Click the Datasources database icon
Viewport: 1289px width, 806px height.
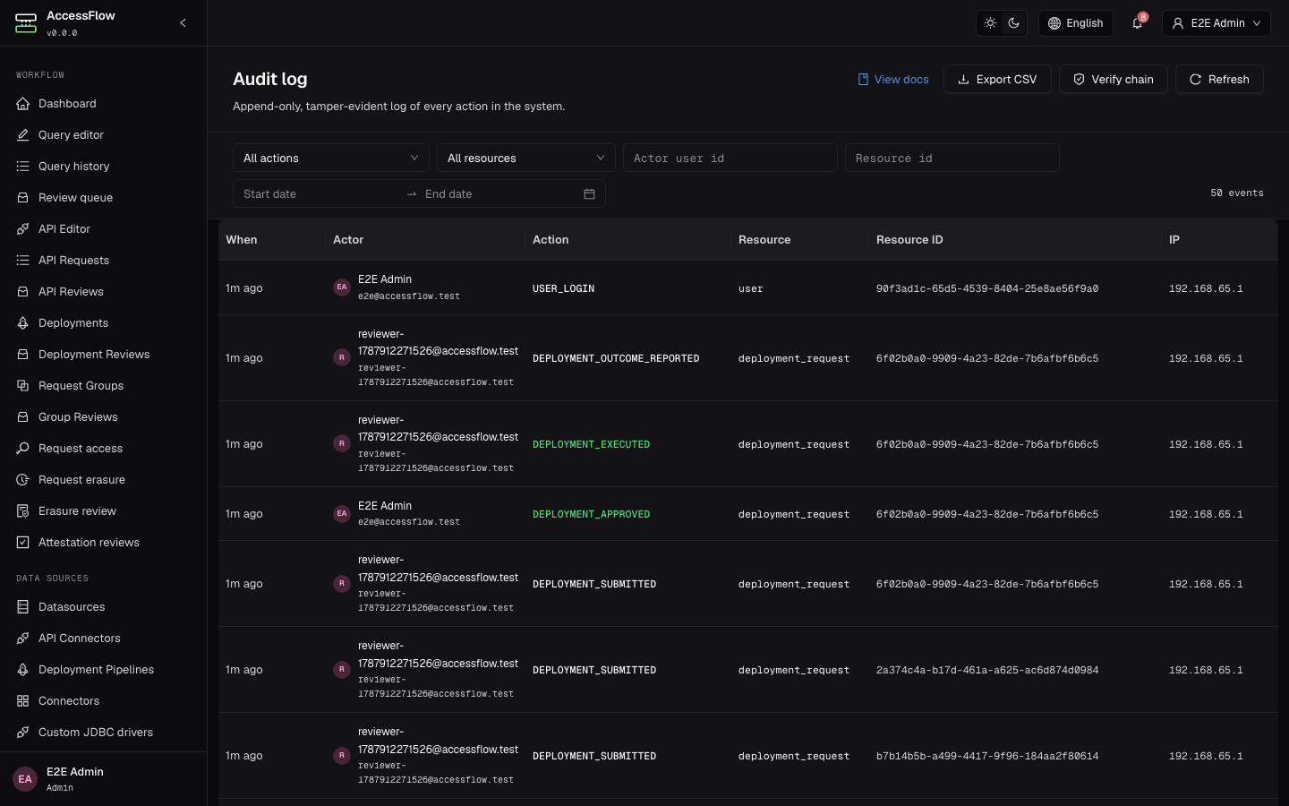click(23, 607)
